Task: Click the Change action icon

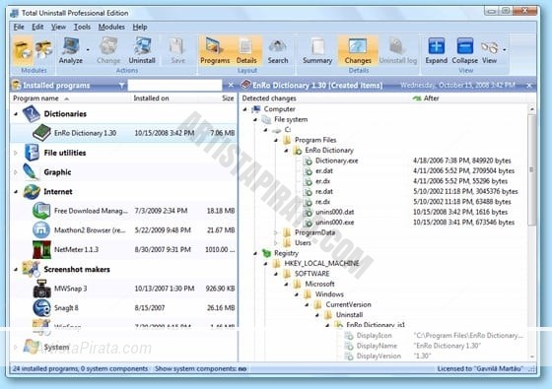Action: [x=108, y=46]
